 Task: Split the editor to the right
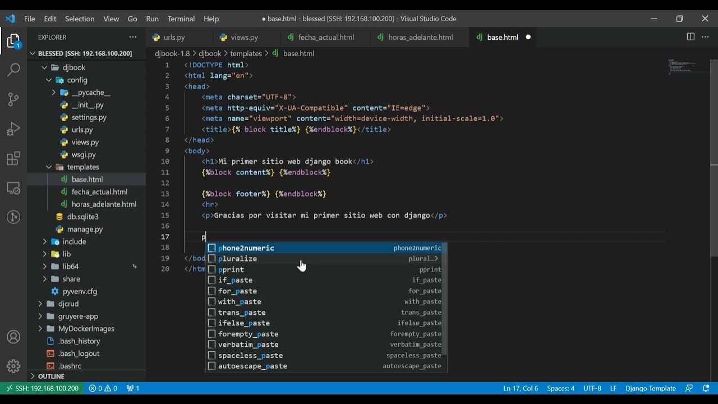[x=691, y=37]
